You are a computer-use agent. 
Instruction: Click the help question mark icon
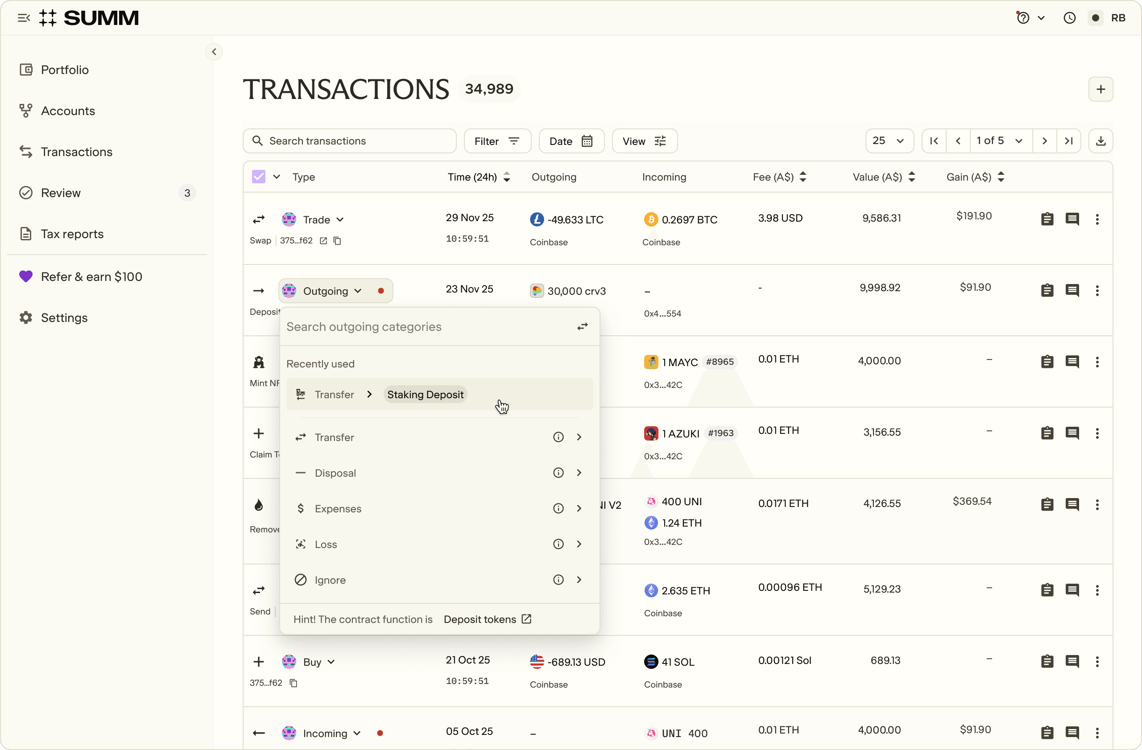pyautogui.click(x=1022, y=18)
